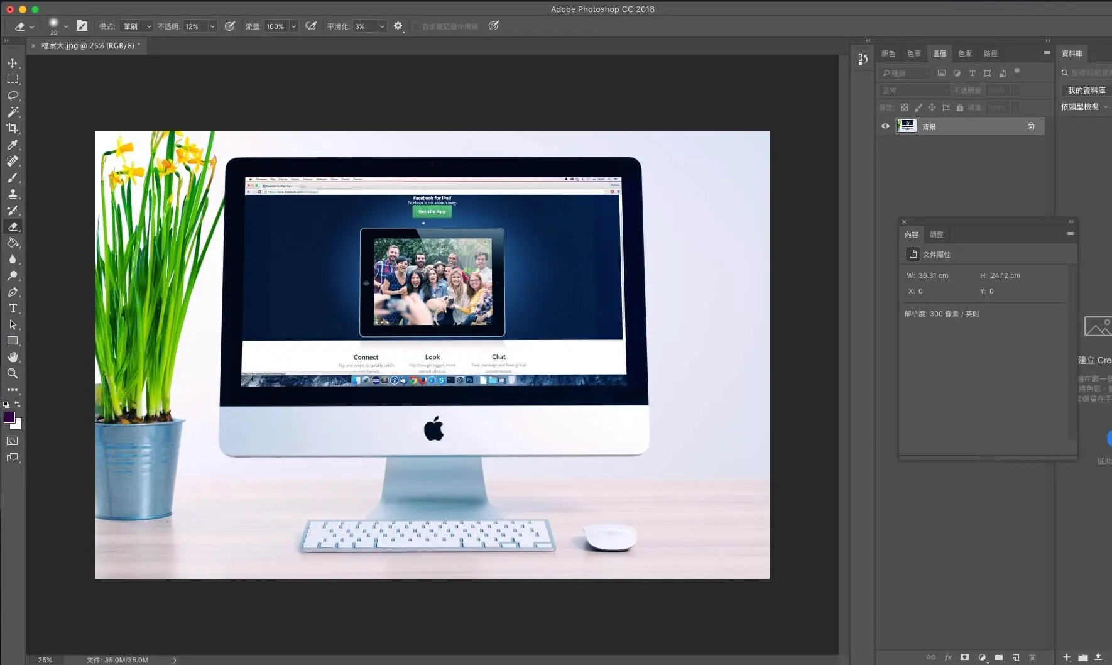
Task: Click the 背景 layer thumbnail
Action: [x=907, y=126]
